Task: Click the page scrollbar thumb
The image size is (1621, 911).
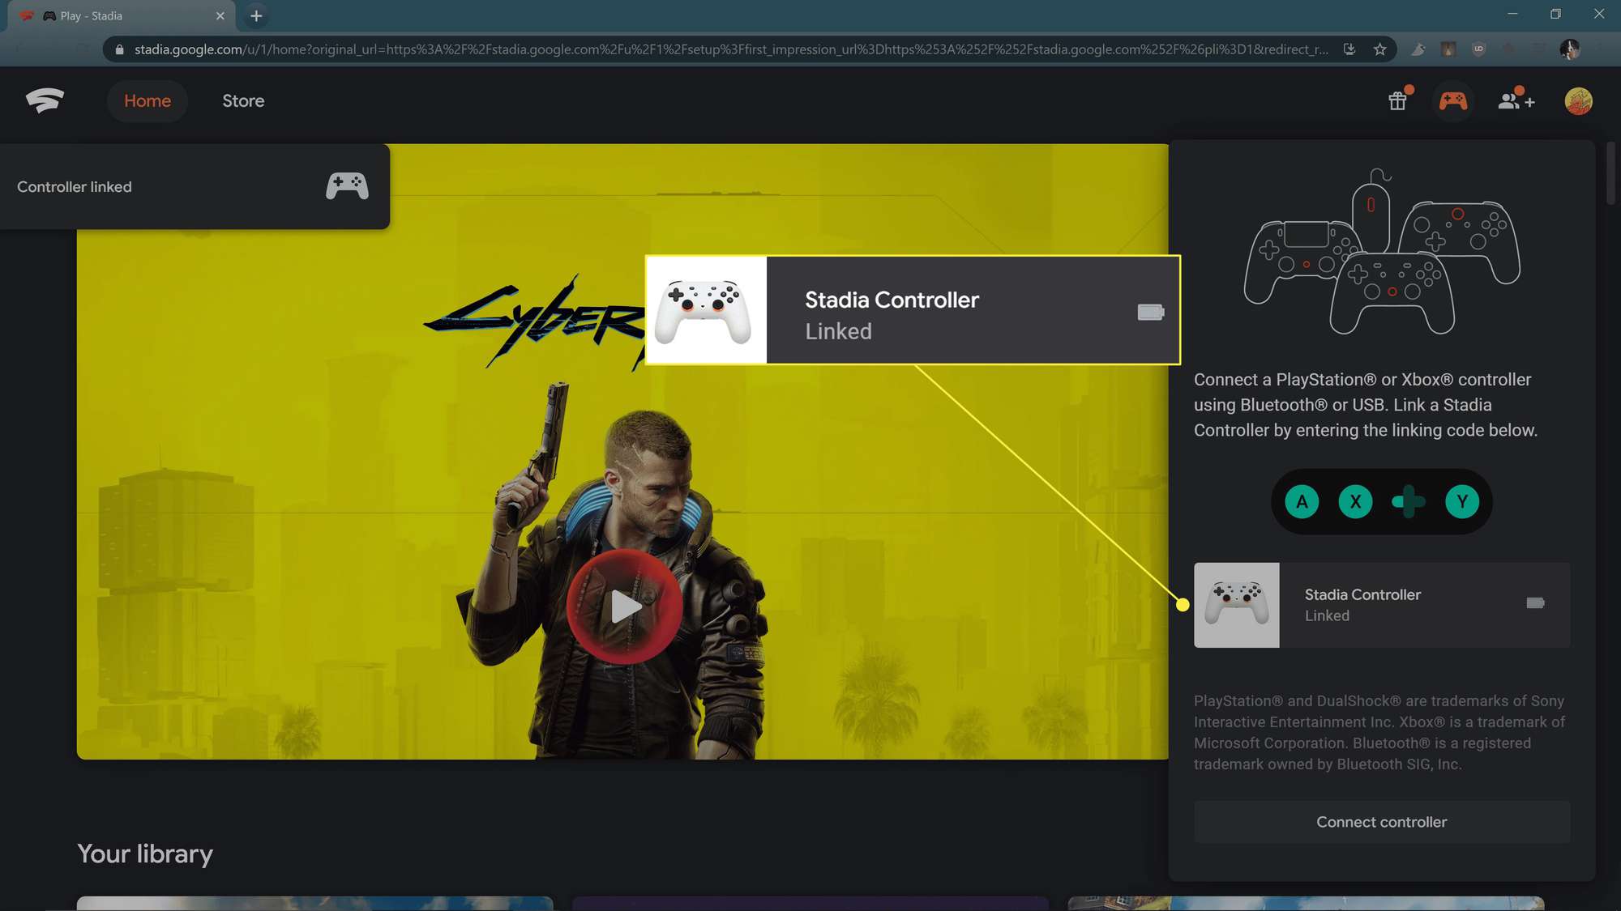Action: click(1610, 173)
